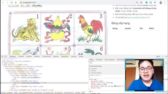The image size is (168, 94).
Task: Open the blue round extension icon
Action: click(x=151, y=2)
